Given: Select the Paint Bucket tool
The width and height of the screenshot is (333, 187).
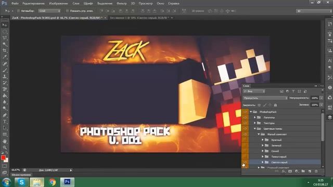Looking at the screenshot, I should click(x=5, y=96).
